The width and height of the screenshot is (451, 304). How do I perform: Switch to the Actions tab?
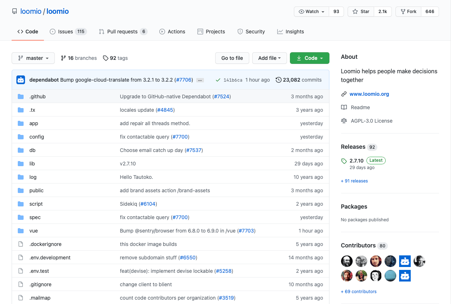[172, 32]
